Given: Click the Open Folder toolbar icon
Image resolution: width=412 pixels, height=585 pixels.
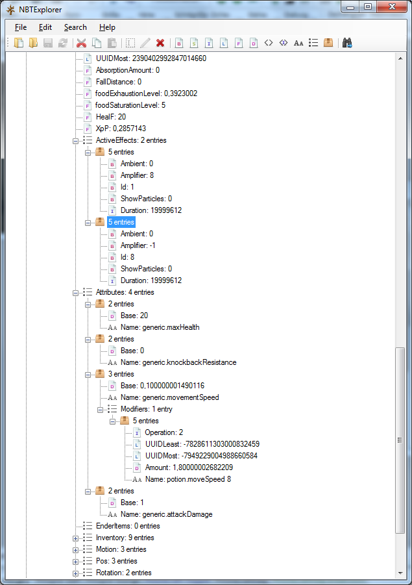Looking at the screenshot, I should pos(33,43).
